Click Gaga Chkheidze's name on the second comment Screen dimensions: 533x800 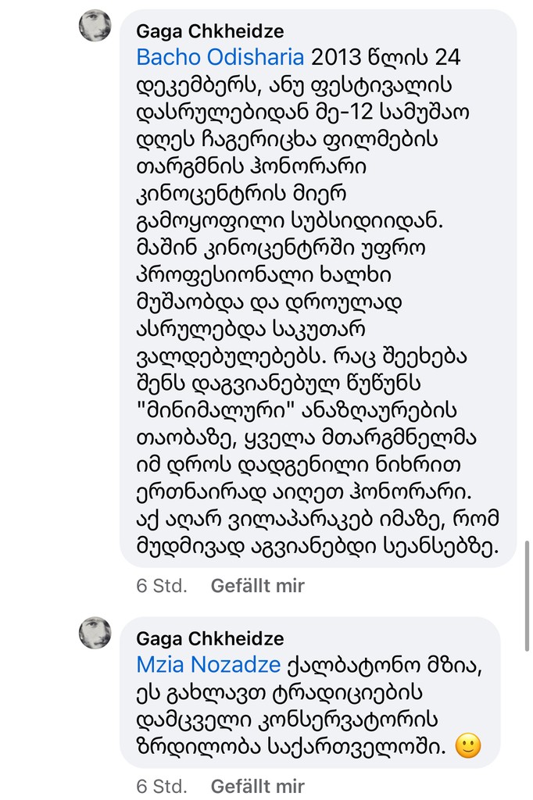[x=209, y=638]
